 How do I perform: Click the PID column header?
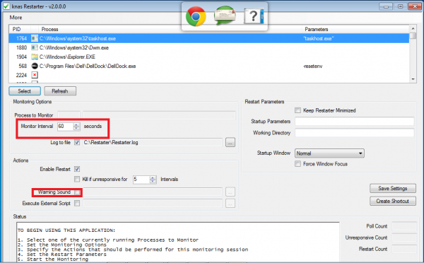[x=16, y=29]
